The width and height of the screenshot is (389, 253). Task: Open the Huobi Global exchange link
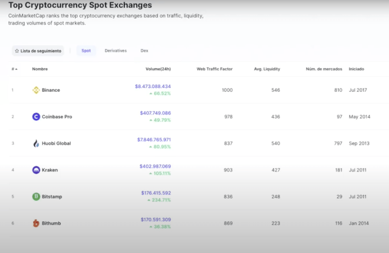click(56, 143)
